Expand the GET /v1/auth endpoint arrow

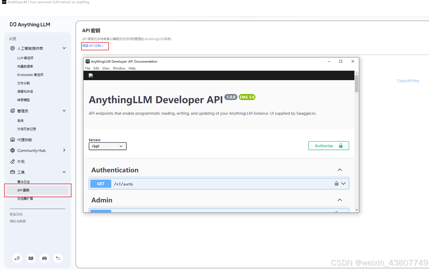point(343,184)
